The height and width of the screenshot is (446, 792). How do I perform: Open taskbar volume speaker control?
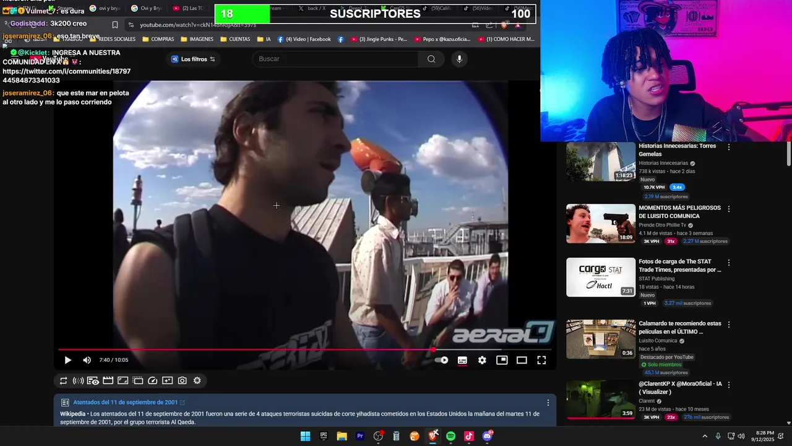click(741, 436)
